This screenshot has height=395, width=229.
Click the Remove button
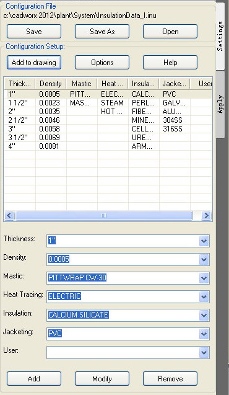point(170,379)
